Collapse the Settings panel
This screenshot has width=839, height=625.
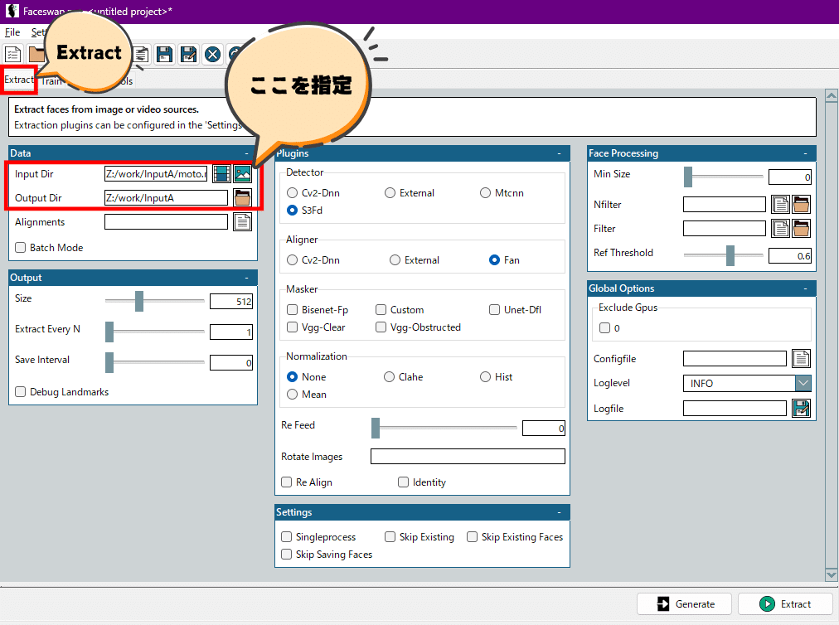(x=559, y=512)
